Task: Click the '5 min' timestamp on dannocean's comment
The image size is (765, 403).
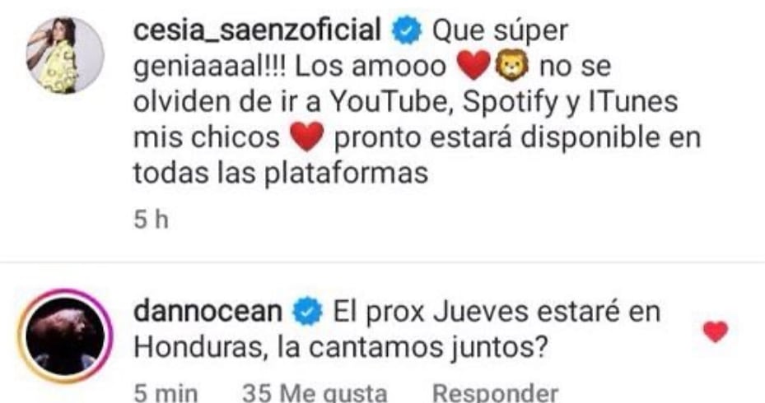Action: point(166,393)
